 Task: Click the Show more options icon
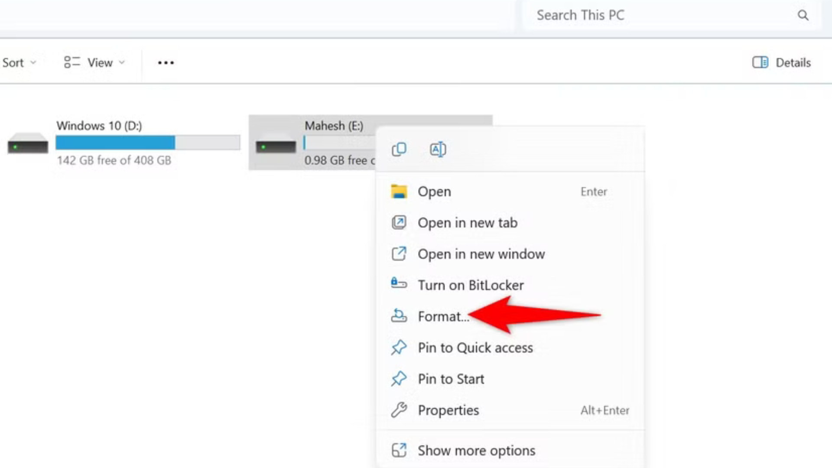[399, 450]
